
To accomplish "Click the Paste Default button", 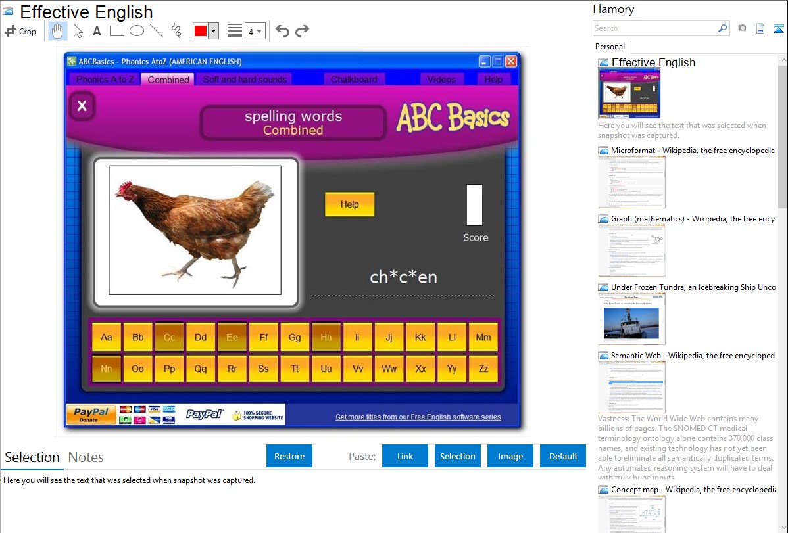I will click(563, 456).
